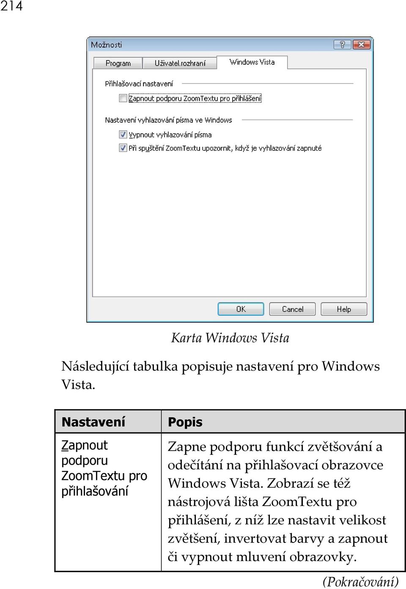Switch to the Program tab
The height and width of the screenshot is (589, 406).
(x=118, y=63)
